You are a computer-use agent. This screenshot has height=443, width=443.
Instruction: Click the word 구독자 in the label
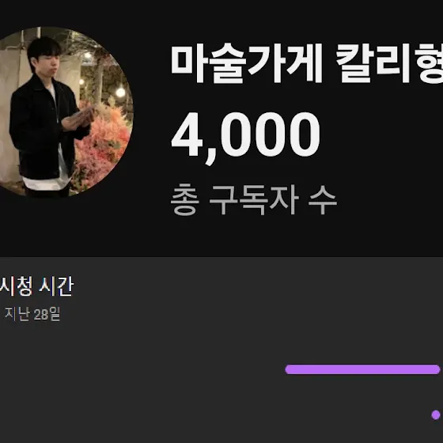click(254, 199)
